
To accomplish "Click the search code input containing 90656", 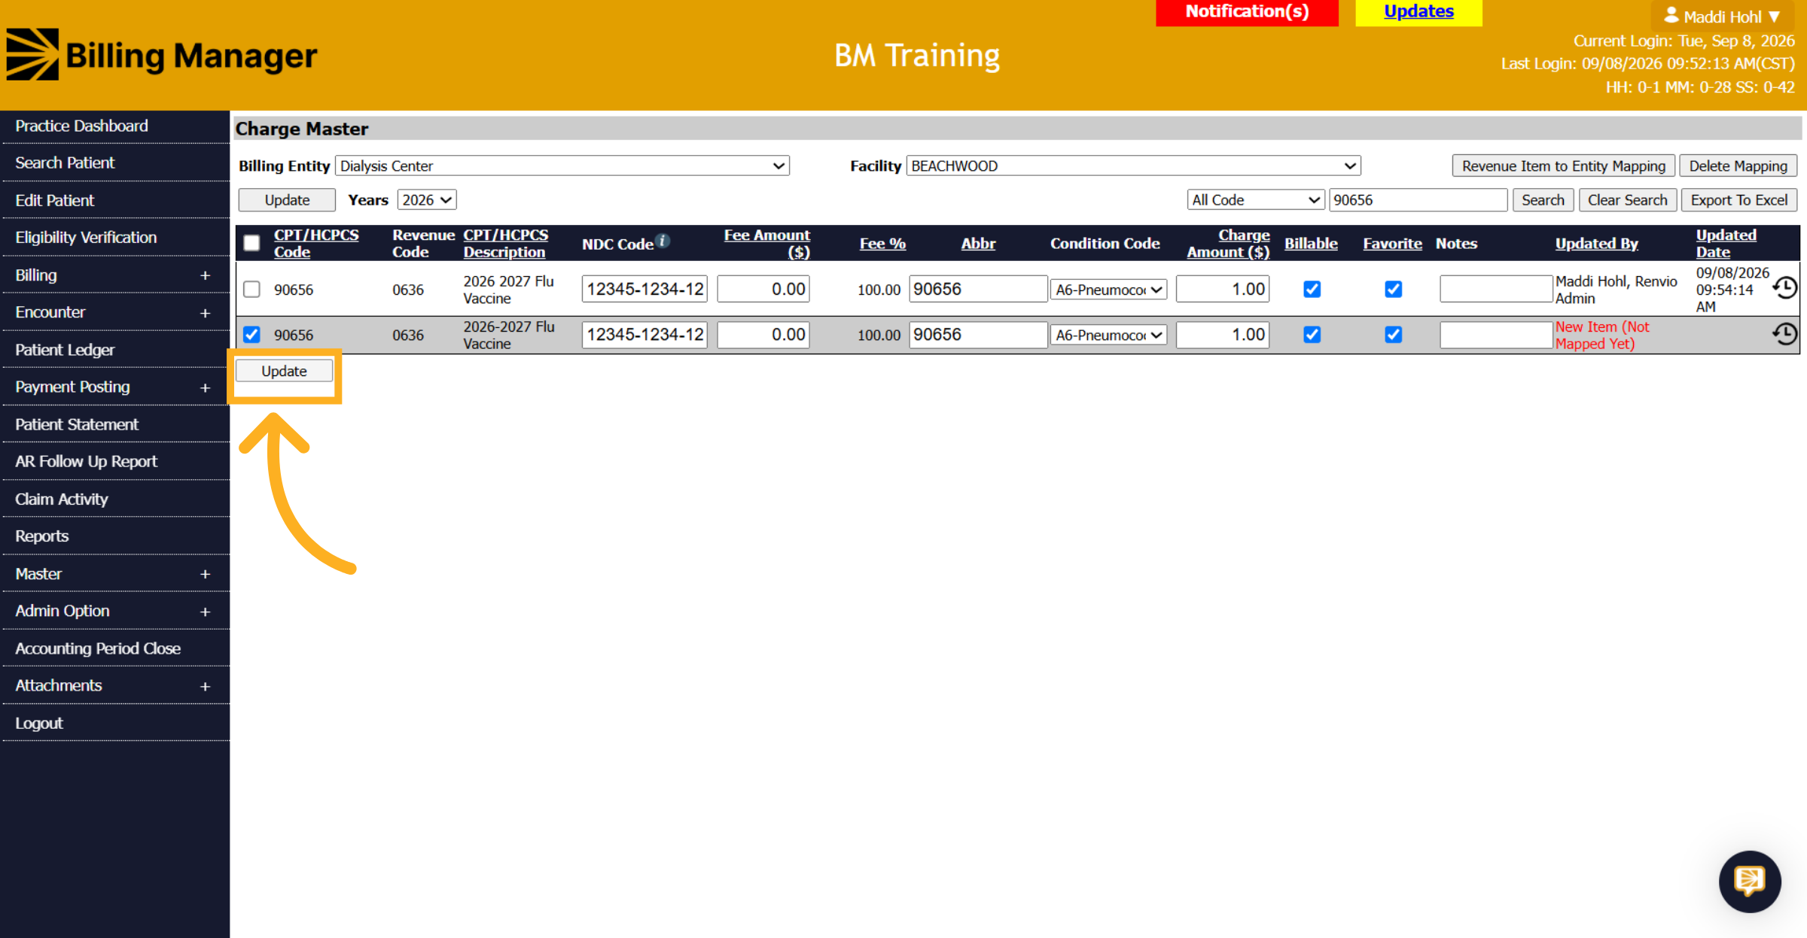I will 1418,199.
